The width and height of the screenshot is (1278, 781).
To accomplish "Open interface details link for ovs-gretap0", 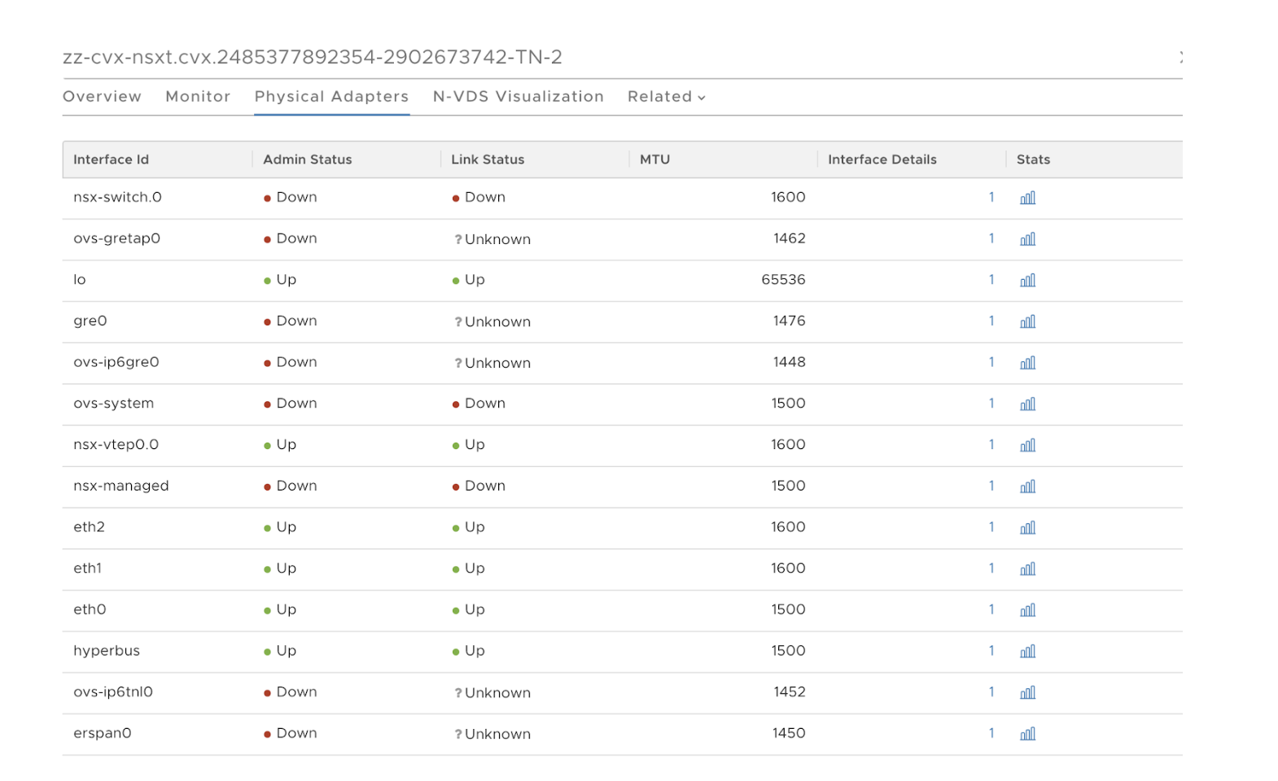I will (x=991, y=238).
